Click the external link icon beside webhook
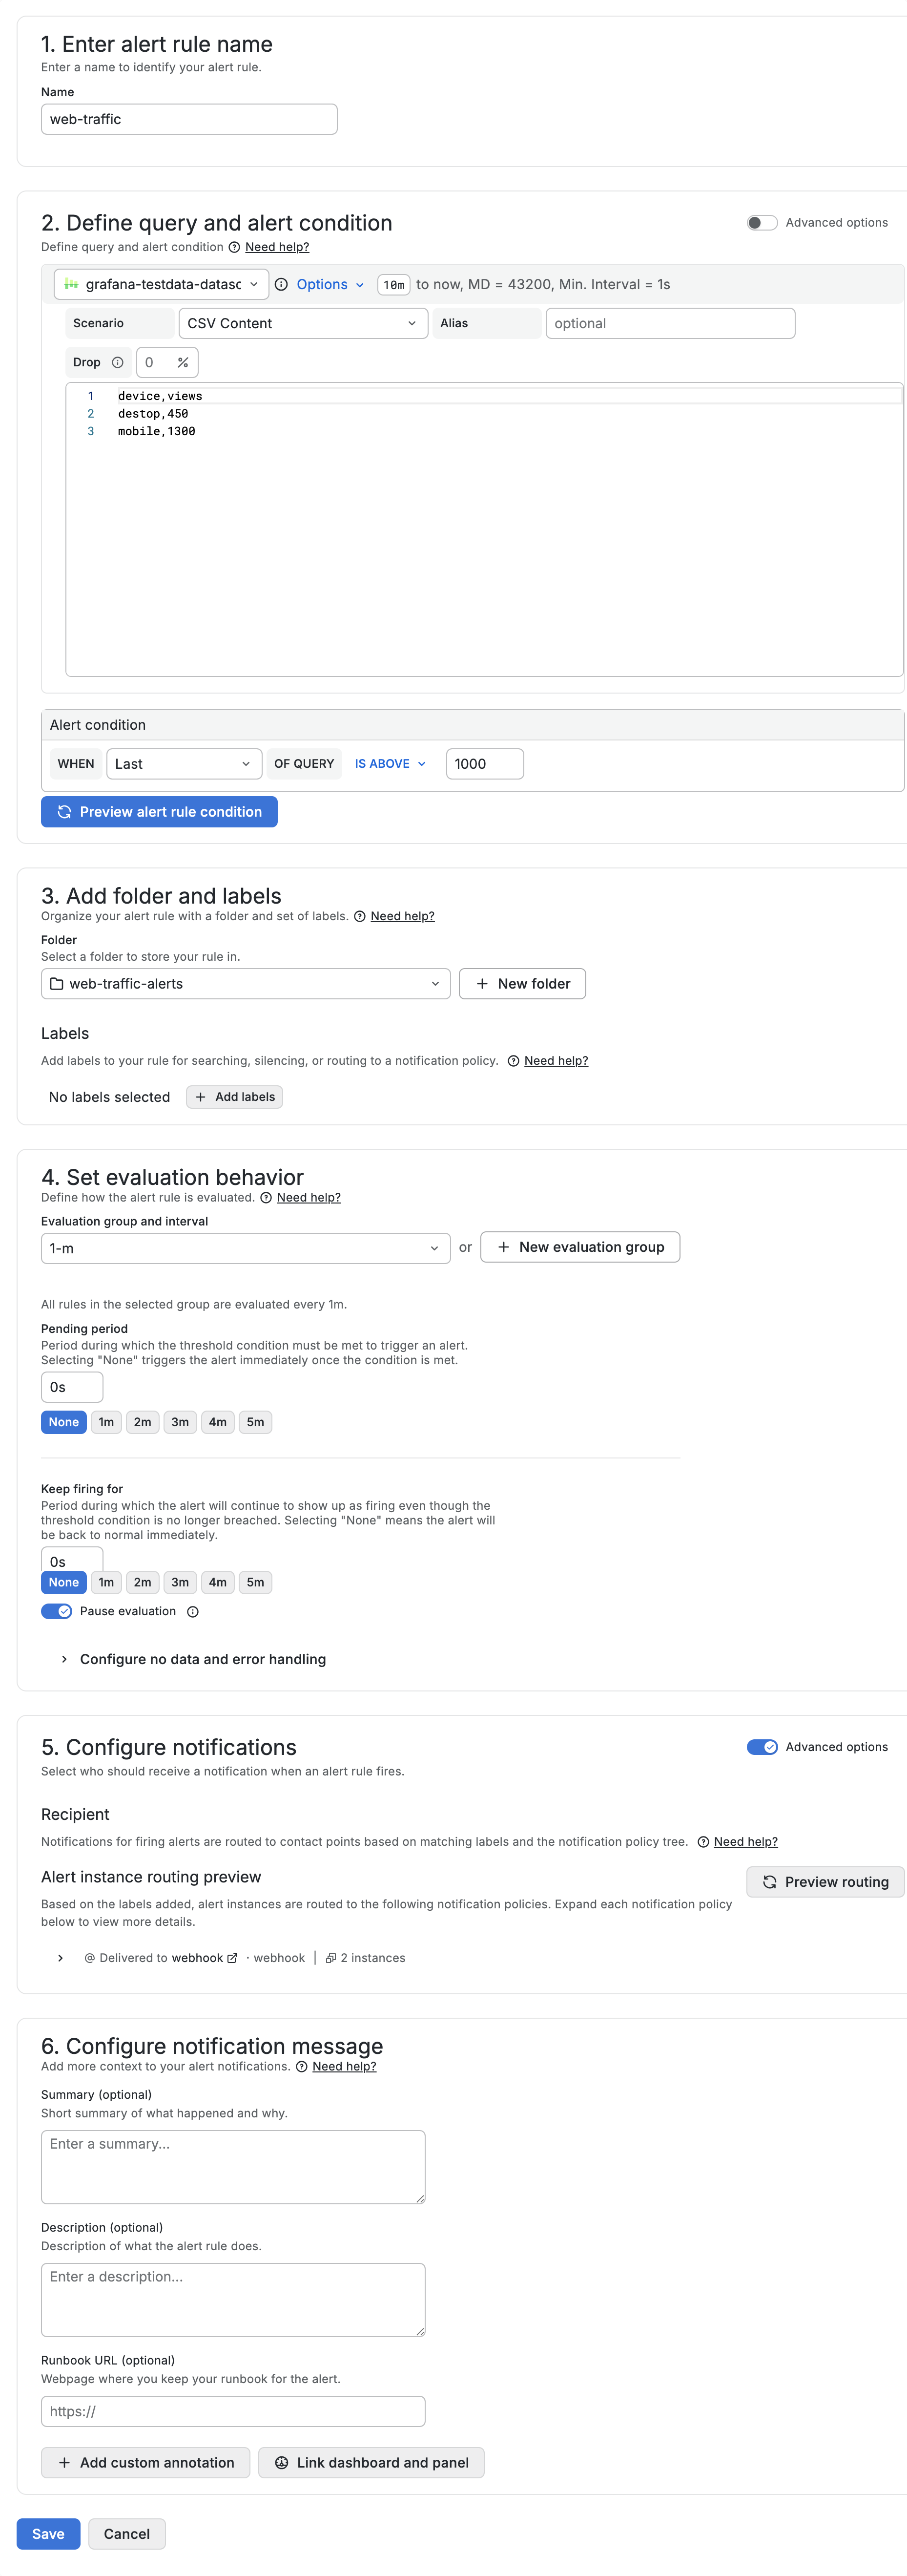 tap(233, 1958)
